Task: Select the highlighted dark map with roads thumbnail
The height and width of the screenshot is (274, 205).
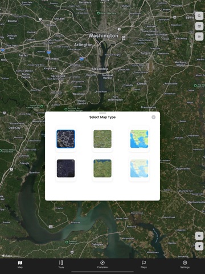Action: coord(65,139)
